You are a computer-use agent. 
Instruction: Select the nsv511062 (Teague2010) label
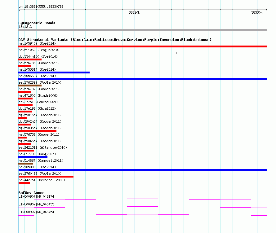pyautogui.click(x=39, y=50)
